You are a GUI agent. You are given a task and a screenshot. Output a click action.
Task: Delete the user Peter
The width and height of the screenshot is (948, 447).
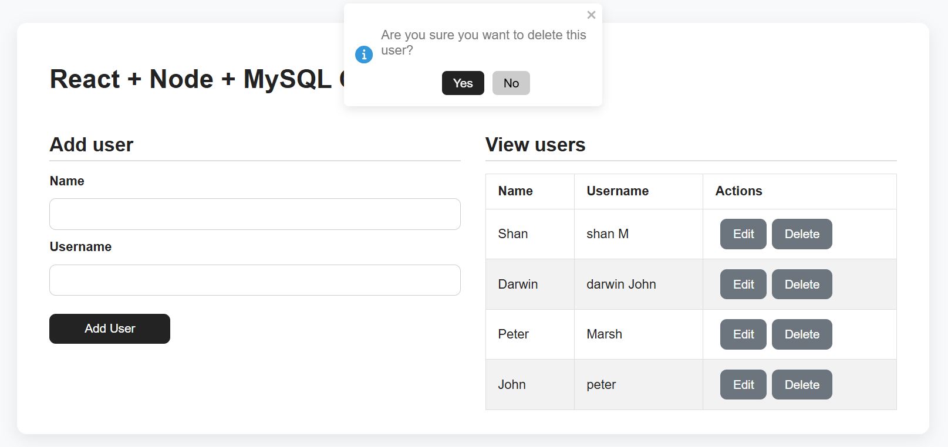801,334
